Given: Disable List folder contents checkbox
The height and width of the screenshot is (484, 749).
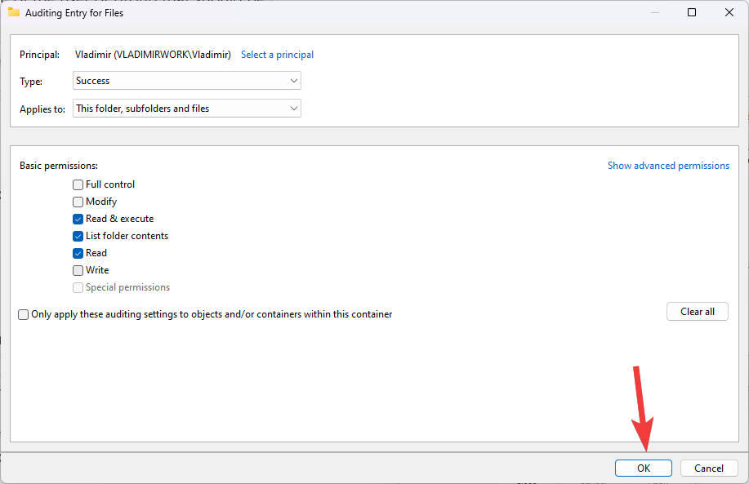Looking at the screenshot, I should coord(78,236).
